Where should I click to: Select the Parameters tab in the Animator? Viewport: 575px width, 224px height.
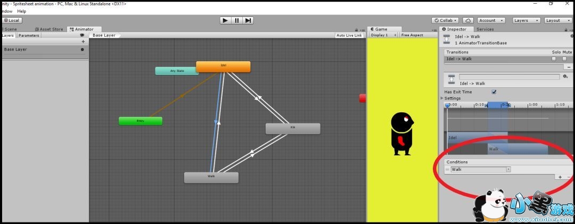(29, 36)
